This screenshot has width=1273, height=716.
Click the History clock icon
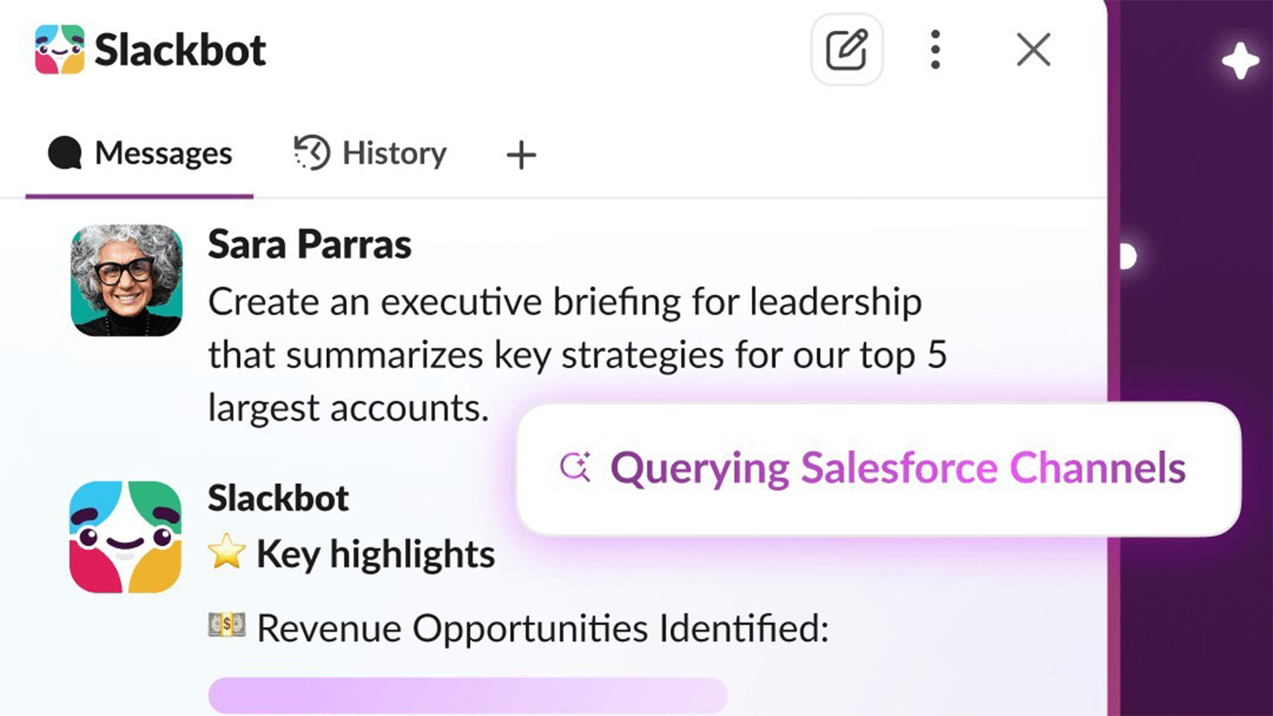pos(311,152)
